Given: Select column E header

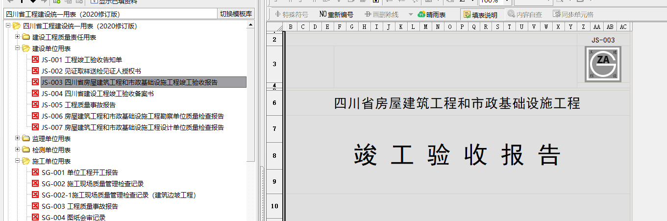Looking at the screenshot, I should click(327, 27).
